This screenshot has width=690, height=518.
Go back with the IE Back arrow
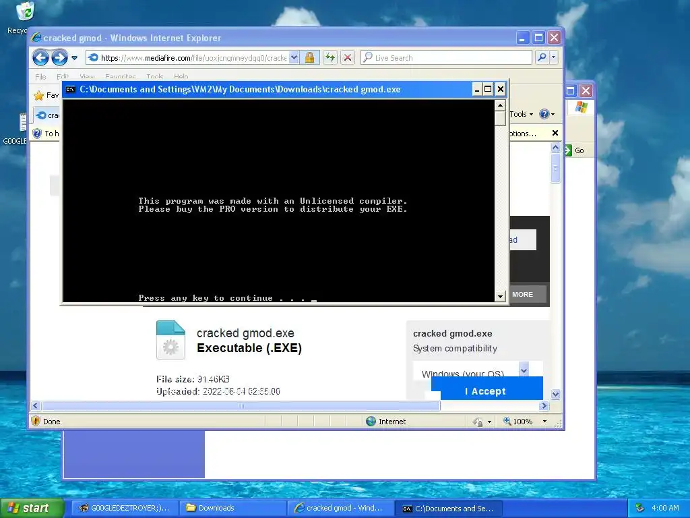tap(40, 58)
